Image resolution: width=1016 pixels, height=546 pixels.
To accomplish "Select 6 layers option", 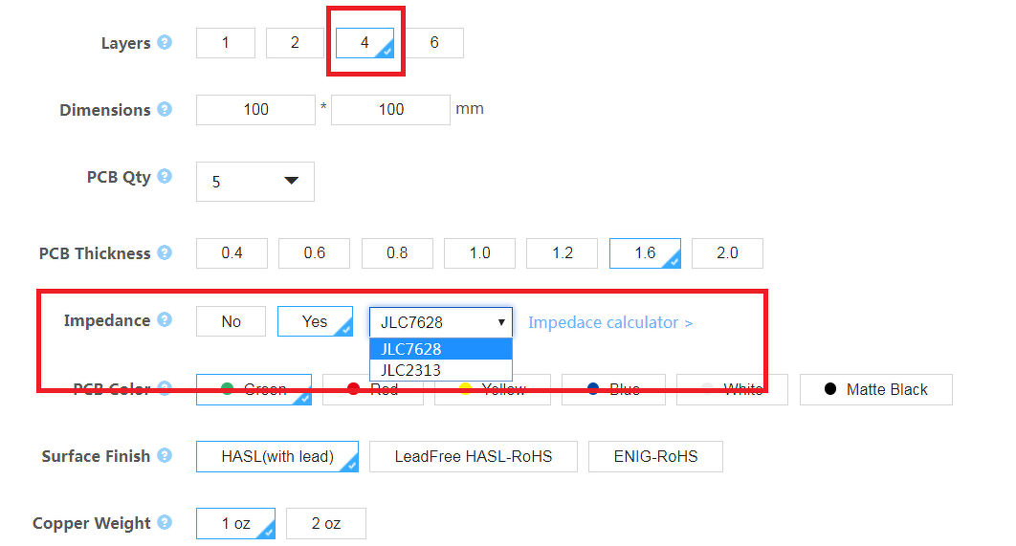I will pyautogui.click(x=433, y=43).
